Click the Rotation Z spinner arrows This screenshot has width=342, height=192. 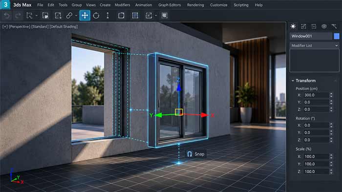[331, 140]
